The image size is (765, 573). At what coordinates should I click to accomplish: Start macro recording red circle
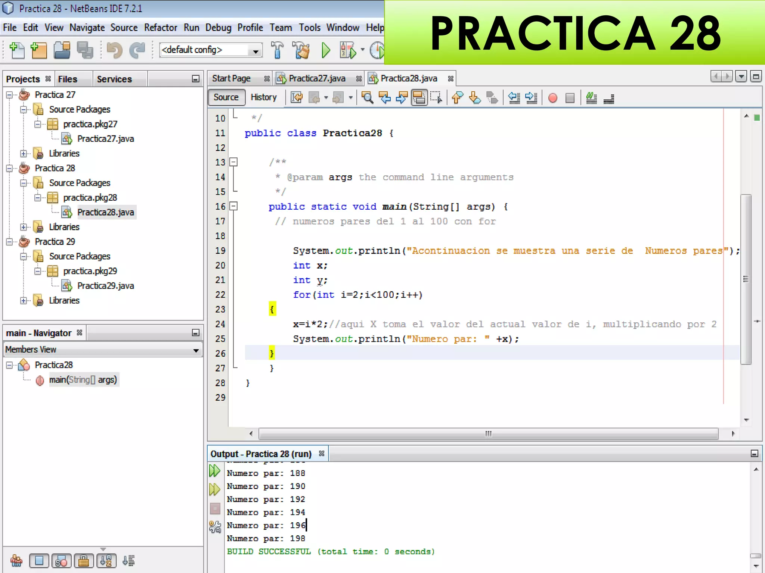tap(553, 98)
